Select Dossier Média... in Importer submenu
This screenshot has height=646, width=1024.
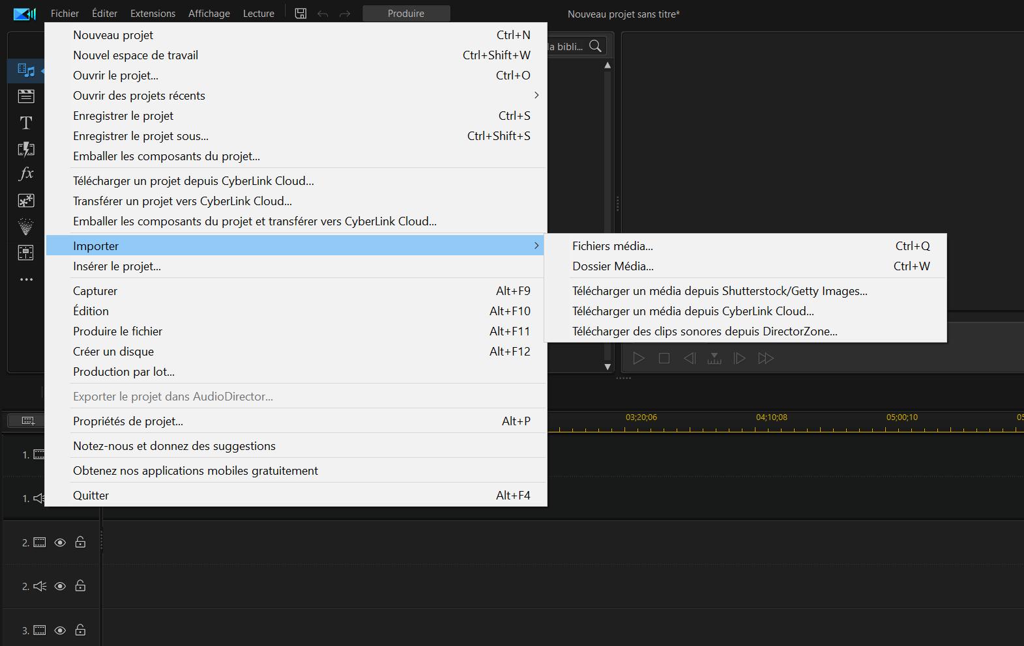[746, 266]
